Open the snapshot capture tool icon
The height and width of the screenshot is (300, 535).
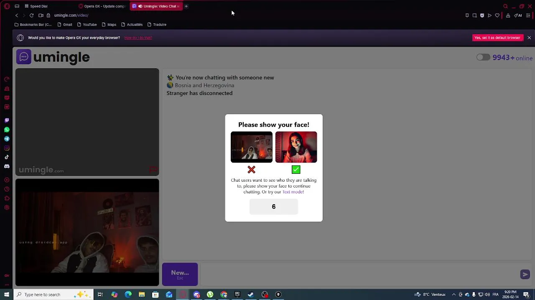pyautogui.click(x=474, y=15)
